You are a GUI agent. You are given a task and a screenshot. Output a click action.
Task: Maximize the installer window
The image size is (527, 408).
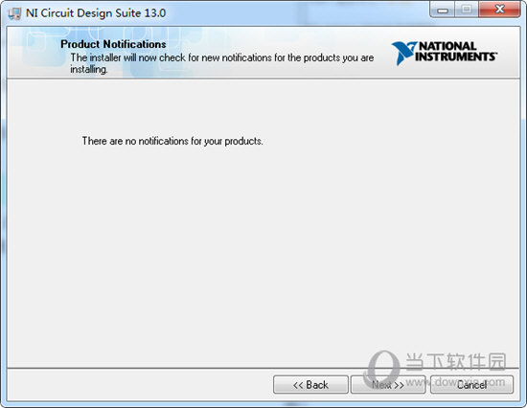467,10
